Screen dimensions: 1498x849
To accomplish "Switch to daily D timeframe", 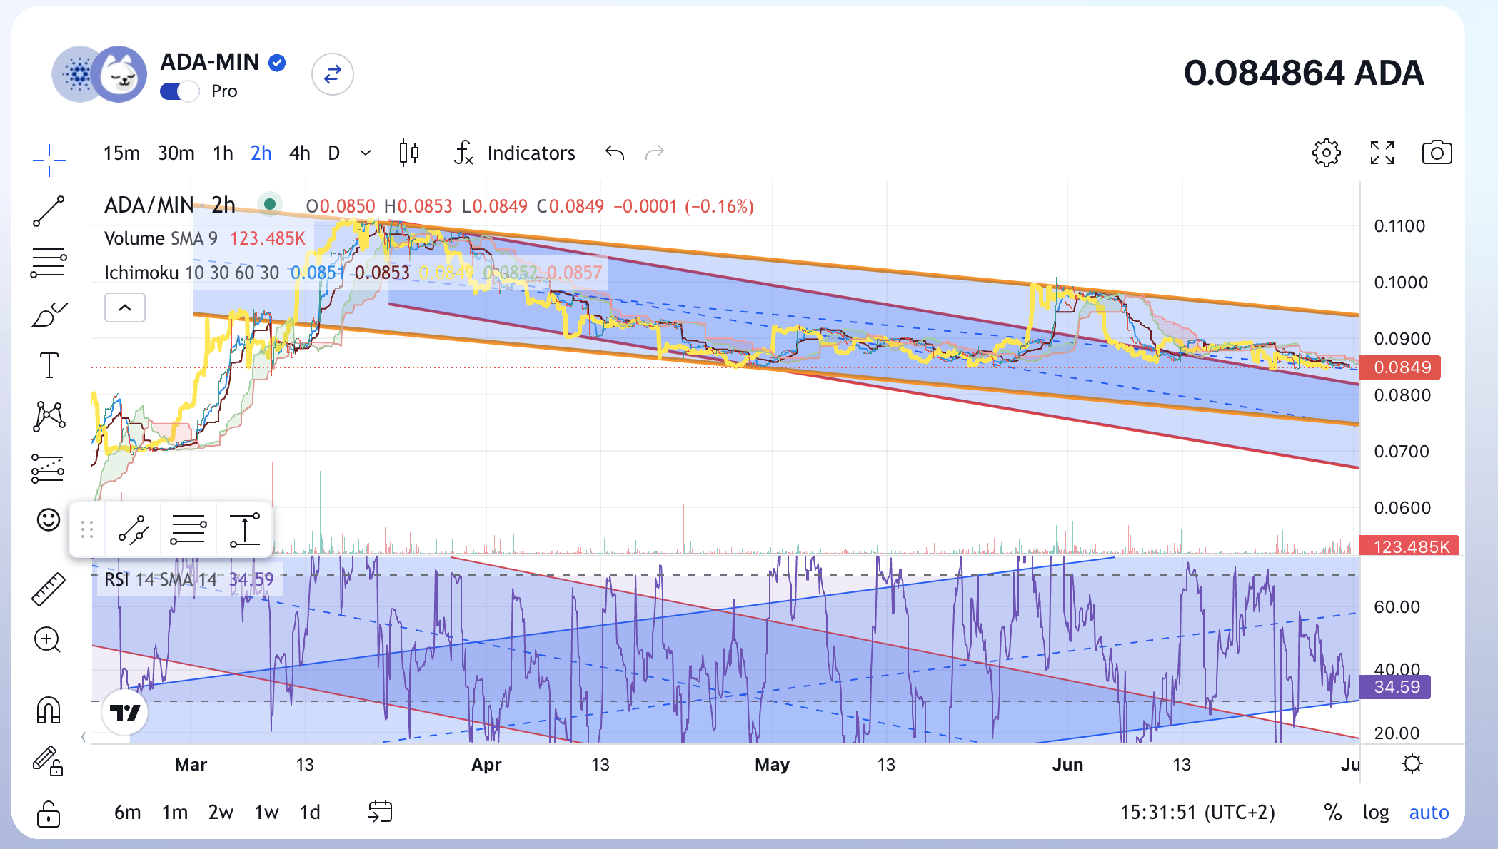I will 333,153.
